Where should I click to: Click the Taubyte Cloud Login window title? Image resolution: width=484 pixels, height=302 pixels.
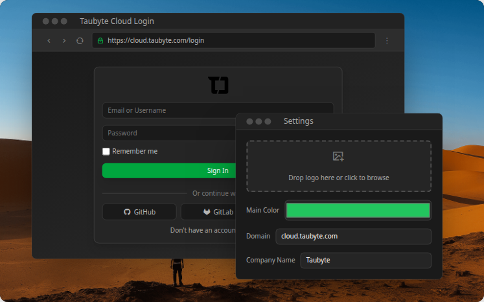pyautogui.click(x=117, y=21)
